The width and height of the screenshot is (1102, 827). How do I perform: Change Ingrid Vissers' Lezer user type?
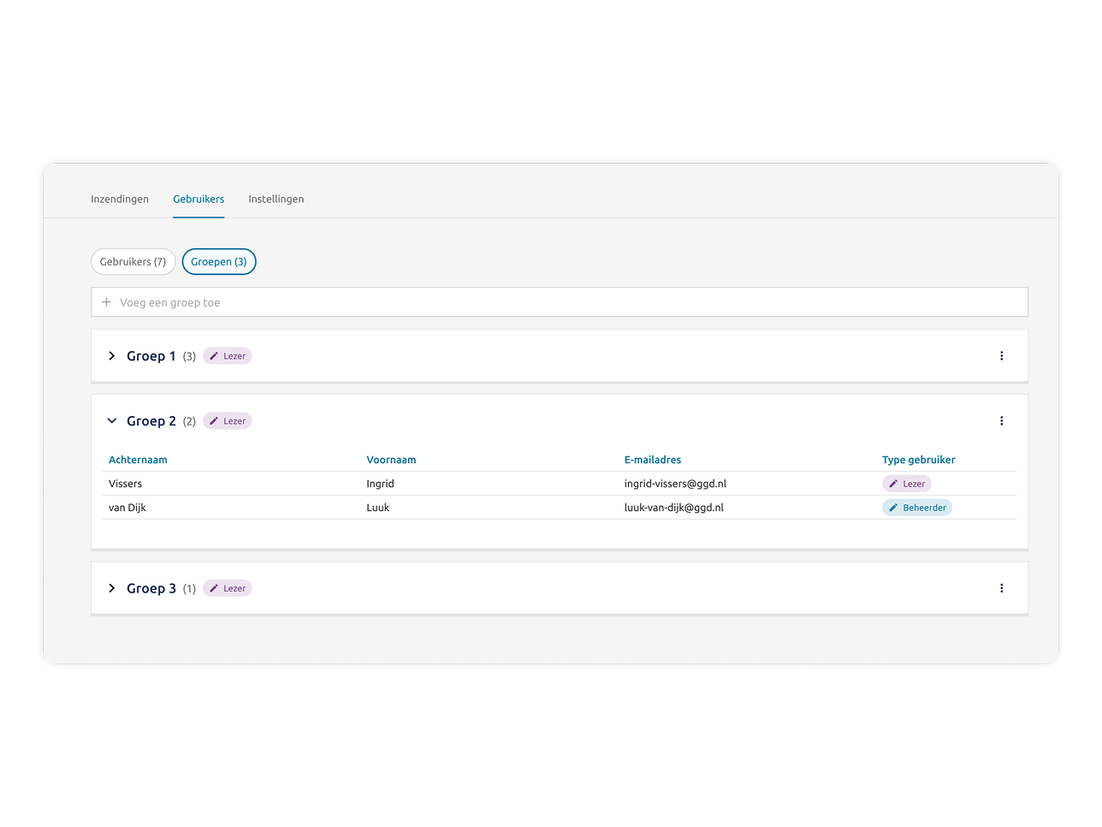click(x=907, y=484)
